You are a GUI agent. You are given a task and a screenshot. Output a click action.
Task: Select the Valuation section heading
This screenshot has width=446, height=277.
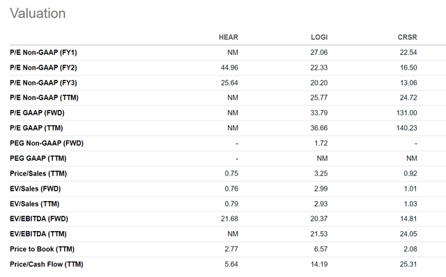[x=38, y=13]
